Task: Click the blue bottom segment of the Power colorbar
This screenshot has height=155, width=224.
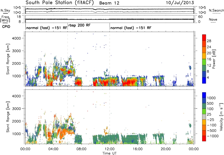Action: tap(204, 80)
